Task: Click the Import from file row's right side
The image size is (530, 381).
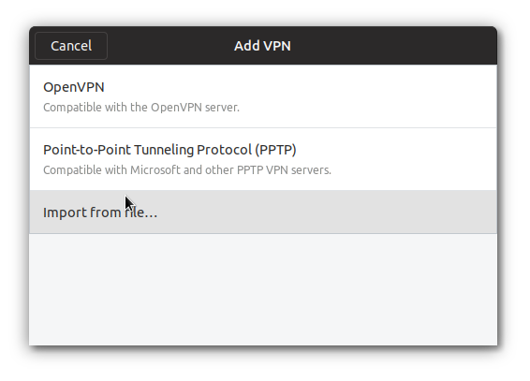Action: coord(327,212)
